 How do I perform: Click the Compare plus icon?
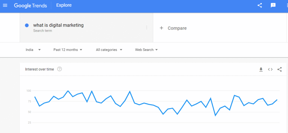tap(161, 28)
